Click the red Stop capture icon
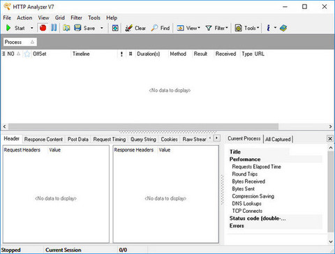 tap(43, 28)
